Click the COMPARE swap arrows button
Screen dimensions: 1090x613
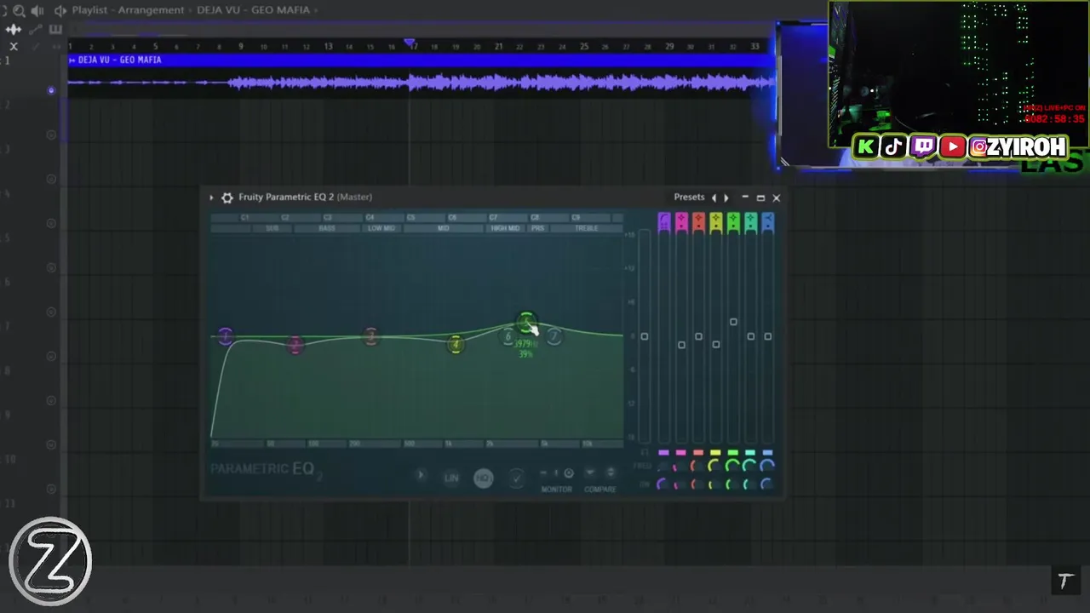point(610,473)
